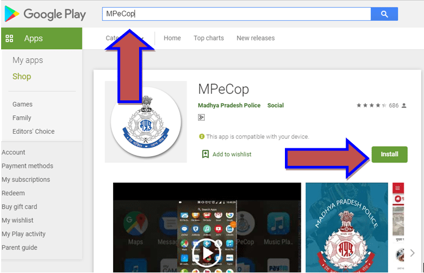
Task: Go to the New releases tab
Action: click(256, 38)
